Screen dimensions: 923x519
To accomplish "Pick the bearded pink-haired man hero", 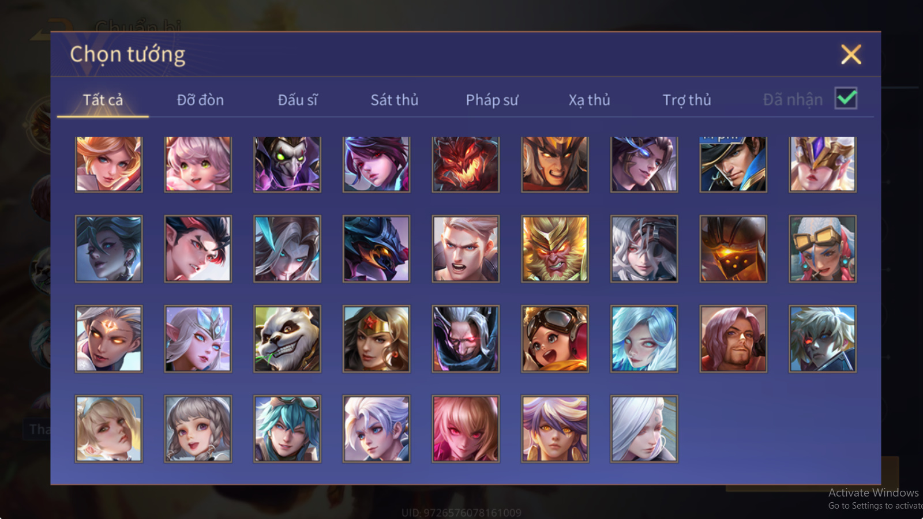I will pyautogui.click(x=733, y=339).
